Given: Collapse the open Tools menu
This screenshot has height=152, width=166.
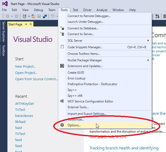Looking at the screenshot, I should pyautogui.click(x=64, y=10).
